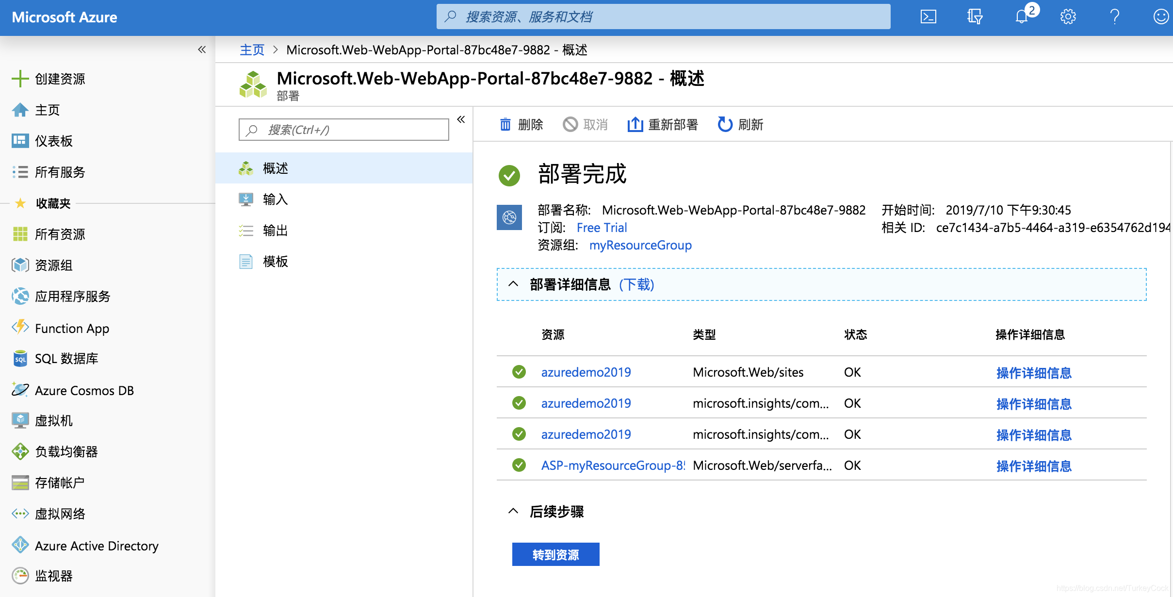Click the Dashboard icon in sidebar
This screenshot has height=597, width=1173.
20,141
